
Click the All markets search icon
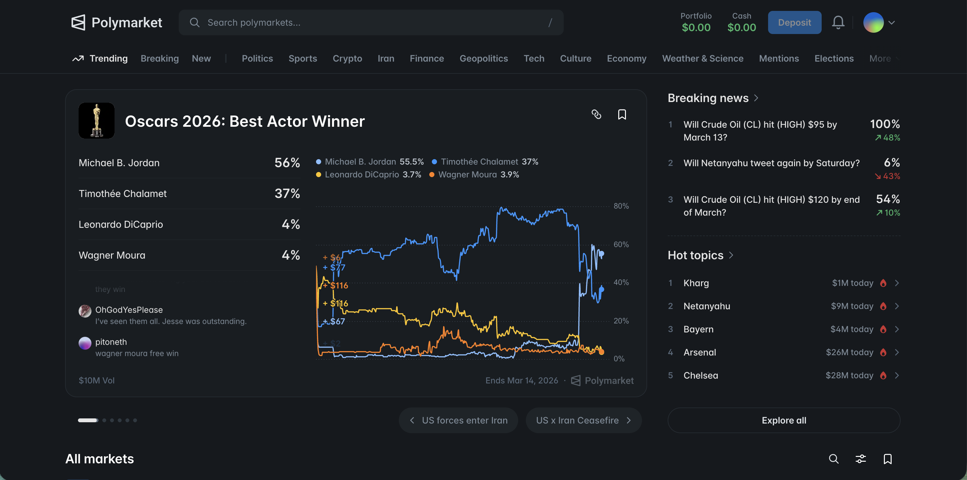833,459
